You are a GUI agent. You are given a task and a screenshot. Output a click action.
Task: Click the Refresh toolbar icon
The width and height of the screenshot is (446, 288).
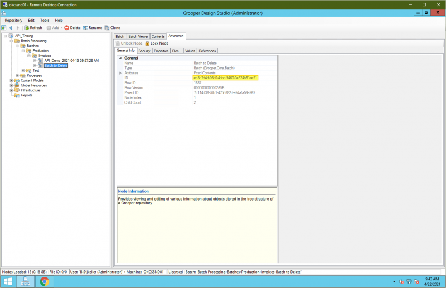click(x=26, y=28)
